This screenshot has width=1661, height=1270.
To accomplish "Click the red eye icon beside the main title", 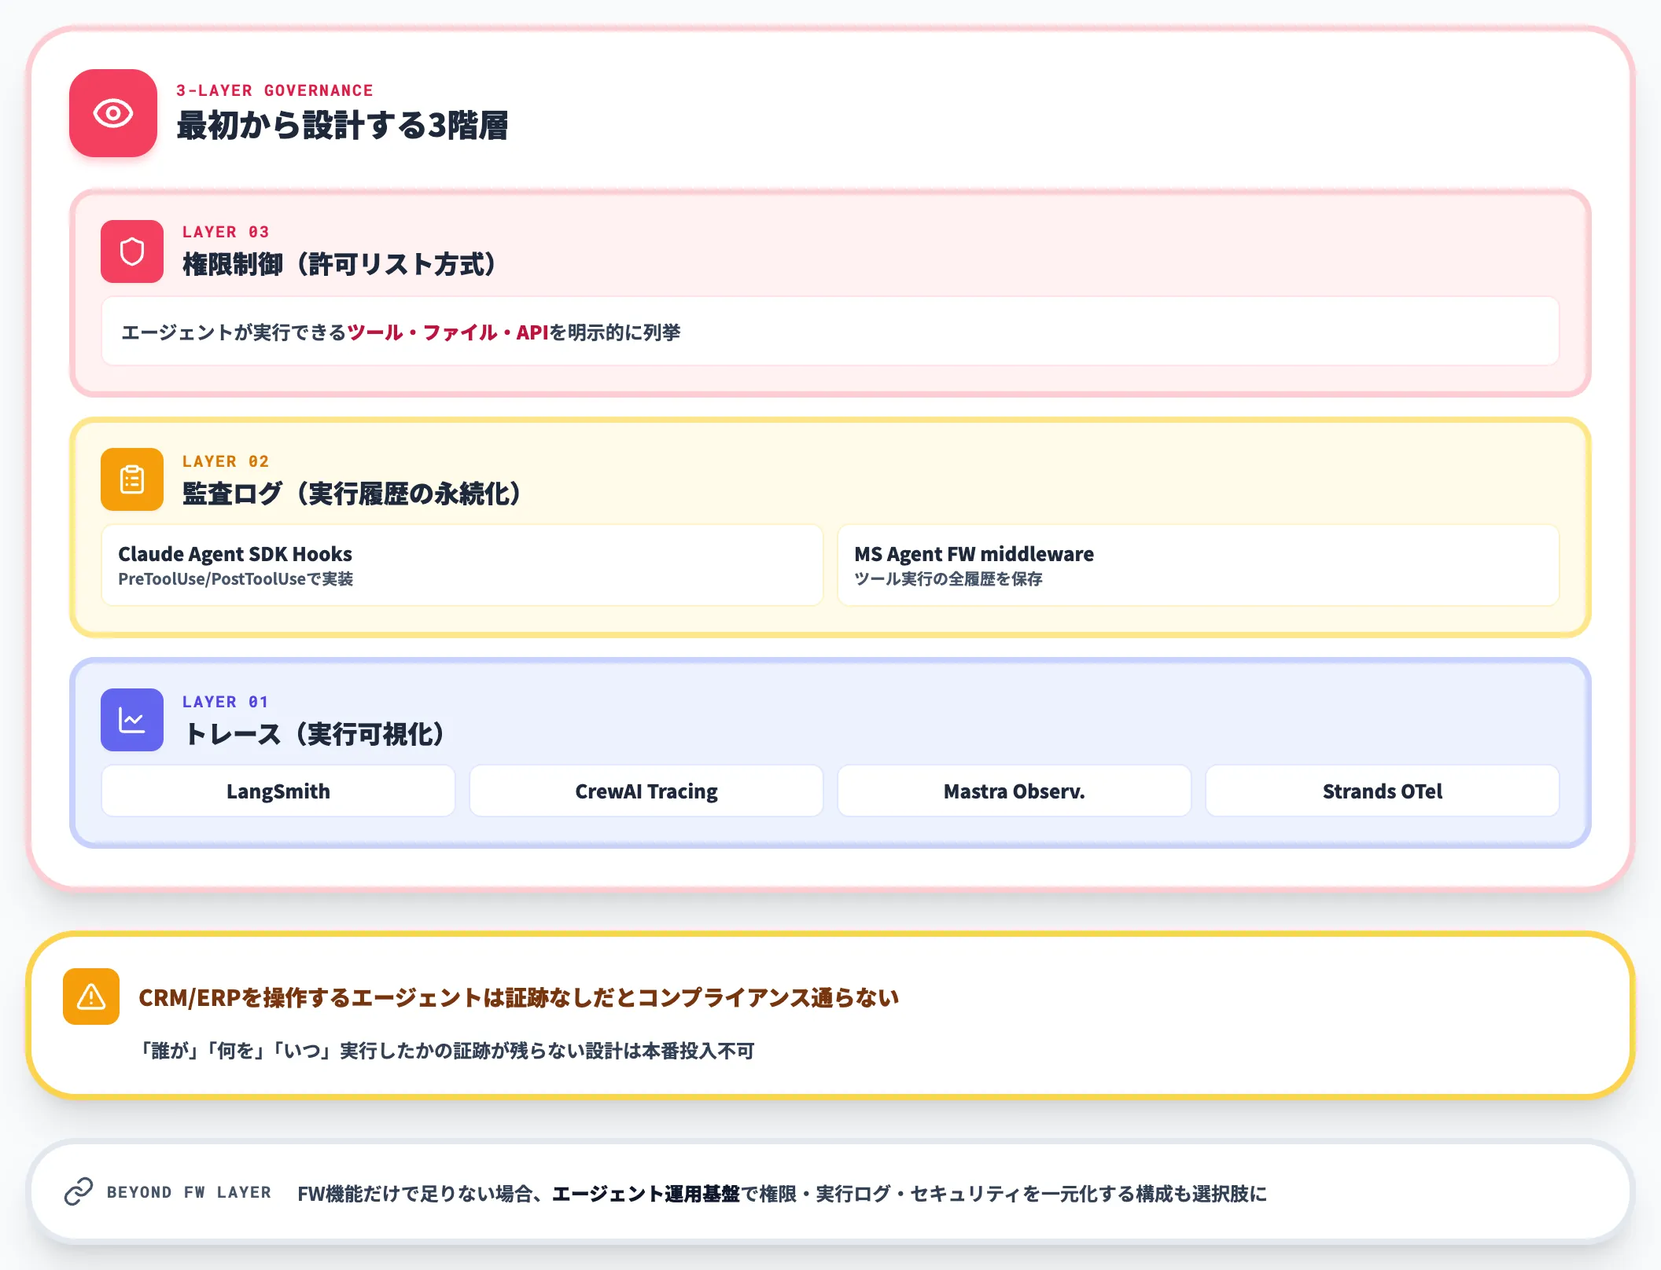I will [x=113, y=113].
